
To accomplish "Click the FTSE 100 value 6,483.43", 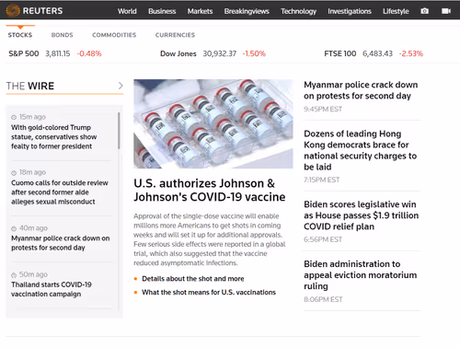I will pyautogui.click(x=377, y=53).
